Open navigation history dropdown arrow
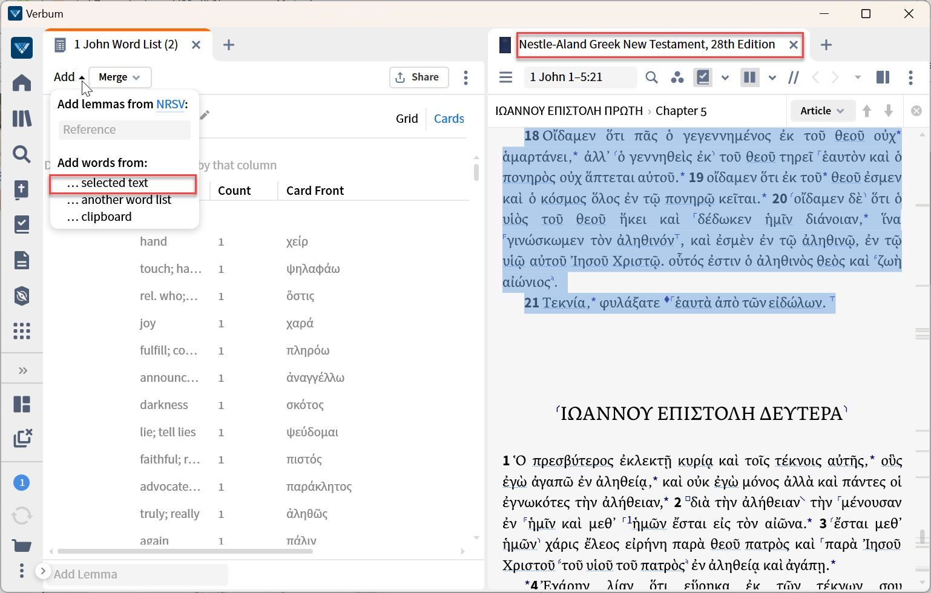Image resolution: width=931 pixels, height=593 pixels. coord(858,77)
